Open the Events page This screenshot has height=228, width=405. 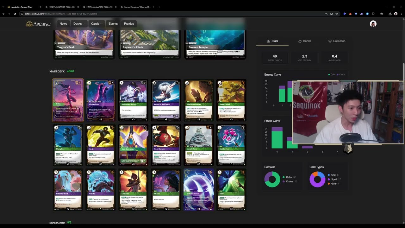coord(113,24)
